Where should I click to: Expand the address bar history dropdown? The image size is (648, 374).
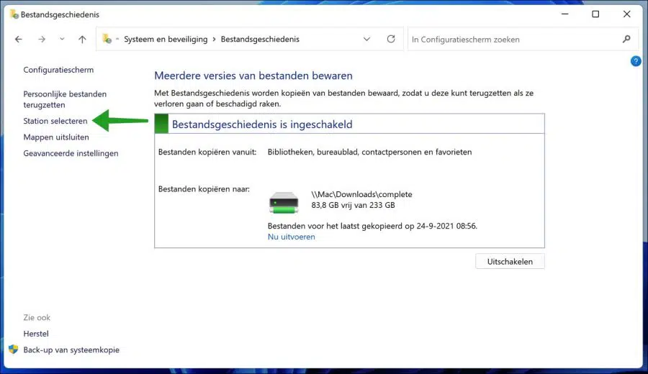(x=366, y=40)
